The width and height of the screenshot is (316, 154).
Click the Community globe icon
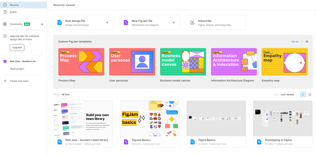coord(5,24)
